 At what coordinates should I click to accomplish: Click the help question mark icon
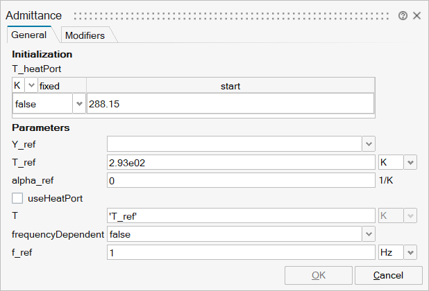[x=403, y=15]
